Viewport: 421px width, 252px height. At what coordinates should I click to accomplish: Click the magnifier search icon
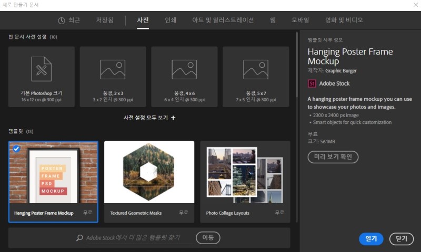point(80,238)
